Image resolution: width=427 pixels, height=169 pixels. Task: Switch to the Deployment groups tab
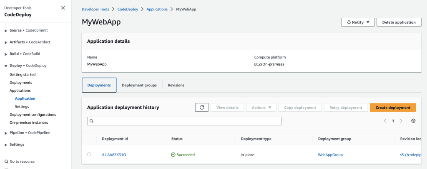(139, 85)
